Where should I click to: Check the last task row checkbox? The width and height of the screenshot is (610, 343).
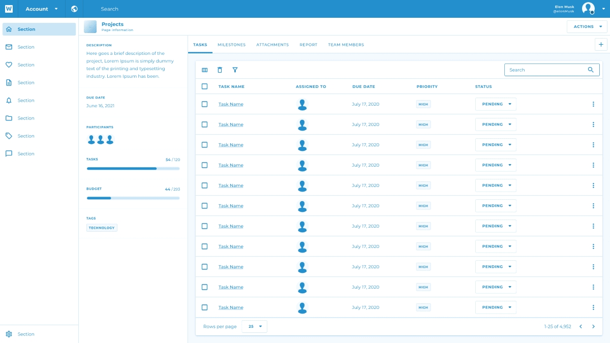pyautogui.click(x=204, y=307)
